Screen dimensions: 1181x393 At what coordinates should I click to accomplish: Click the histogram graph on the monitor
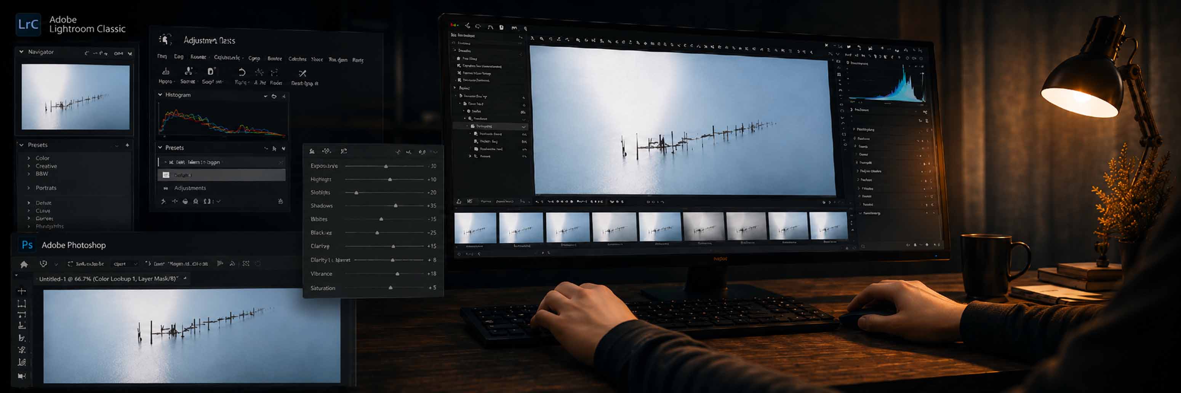pos(887,83)
